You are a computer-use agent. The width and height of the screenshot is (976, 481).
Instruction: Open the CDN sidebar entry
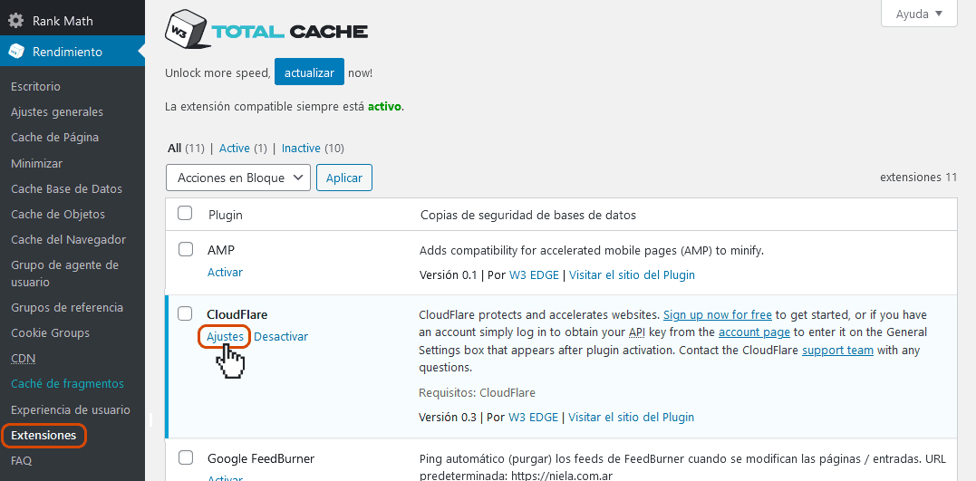pyautogui.click(x=23, y=359)
